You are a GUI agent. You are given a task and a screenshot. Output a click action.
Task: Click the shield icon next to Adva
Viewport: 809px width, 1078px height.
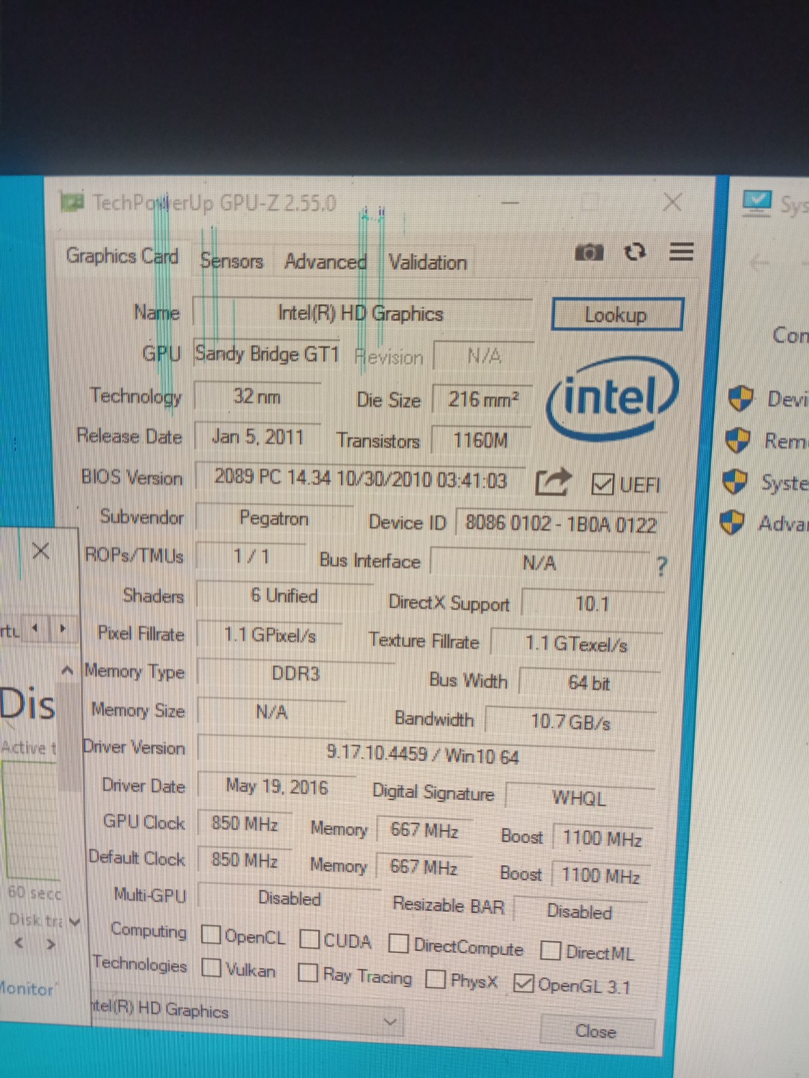(732, 522)
